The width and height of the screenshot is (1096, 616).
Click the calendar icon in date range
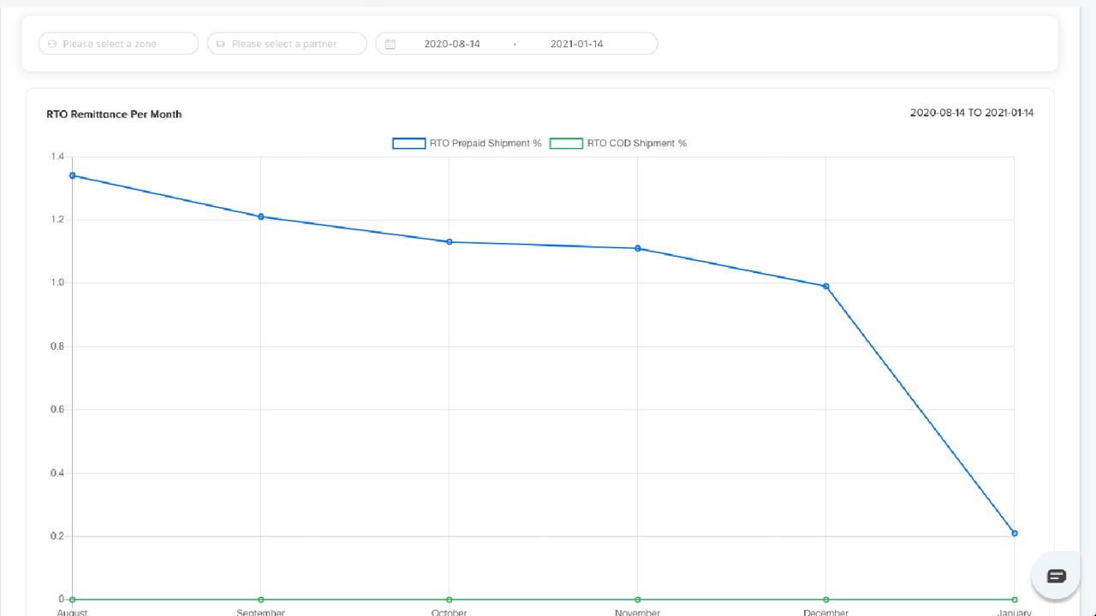[390, 44]
